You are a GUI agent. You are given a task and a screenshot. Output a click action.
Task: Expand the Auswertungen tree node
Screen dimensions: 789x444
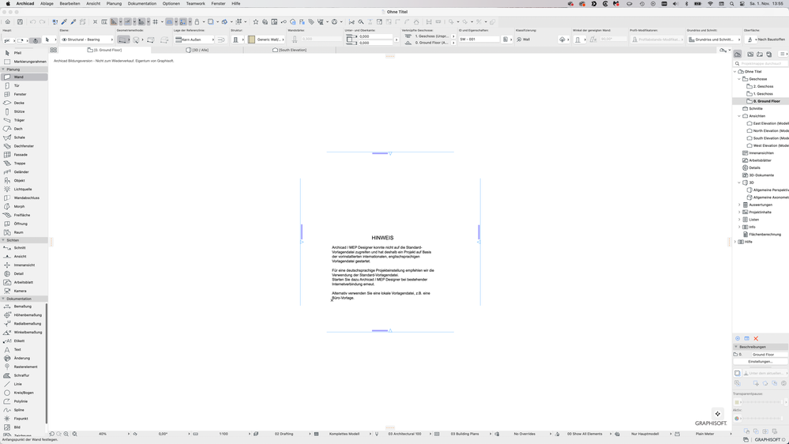click(739, 205)
